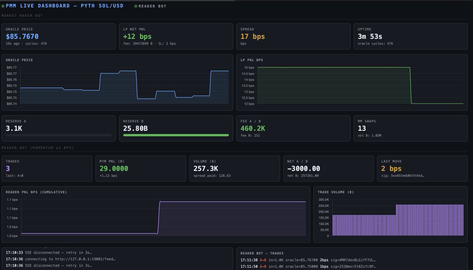Select the MM Swaps count 13
The height and width of the screenshot is (270, 473).
[x=362, y=128]
